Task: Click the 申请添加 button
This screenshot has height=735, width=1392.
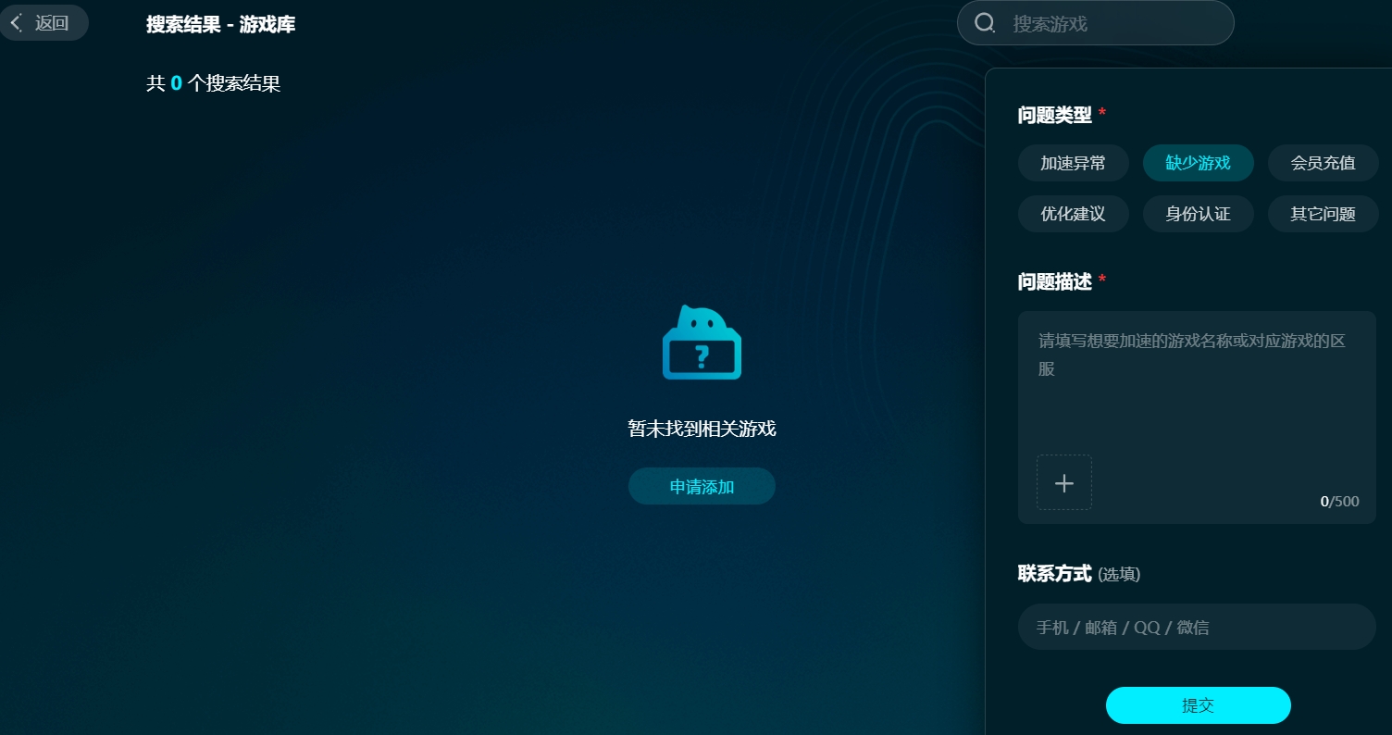Action: (x=702, y=486)
